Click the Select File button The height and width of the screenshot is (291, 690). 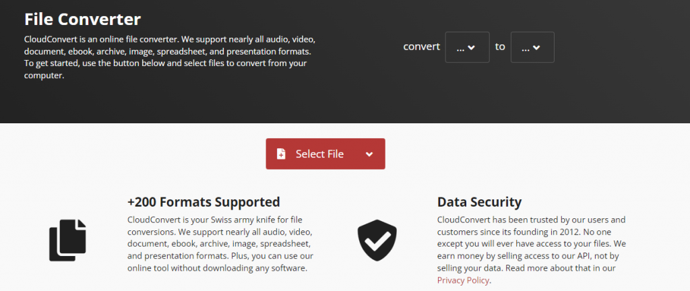tap(325, 154)
